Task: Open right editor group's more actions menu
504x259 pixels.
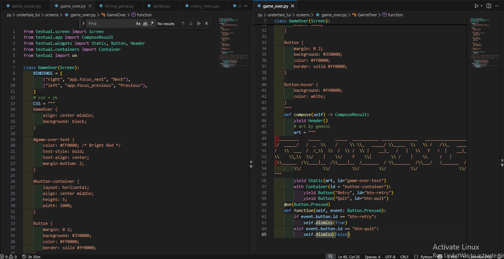Action: [x=498, y=6]
